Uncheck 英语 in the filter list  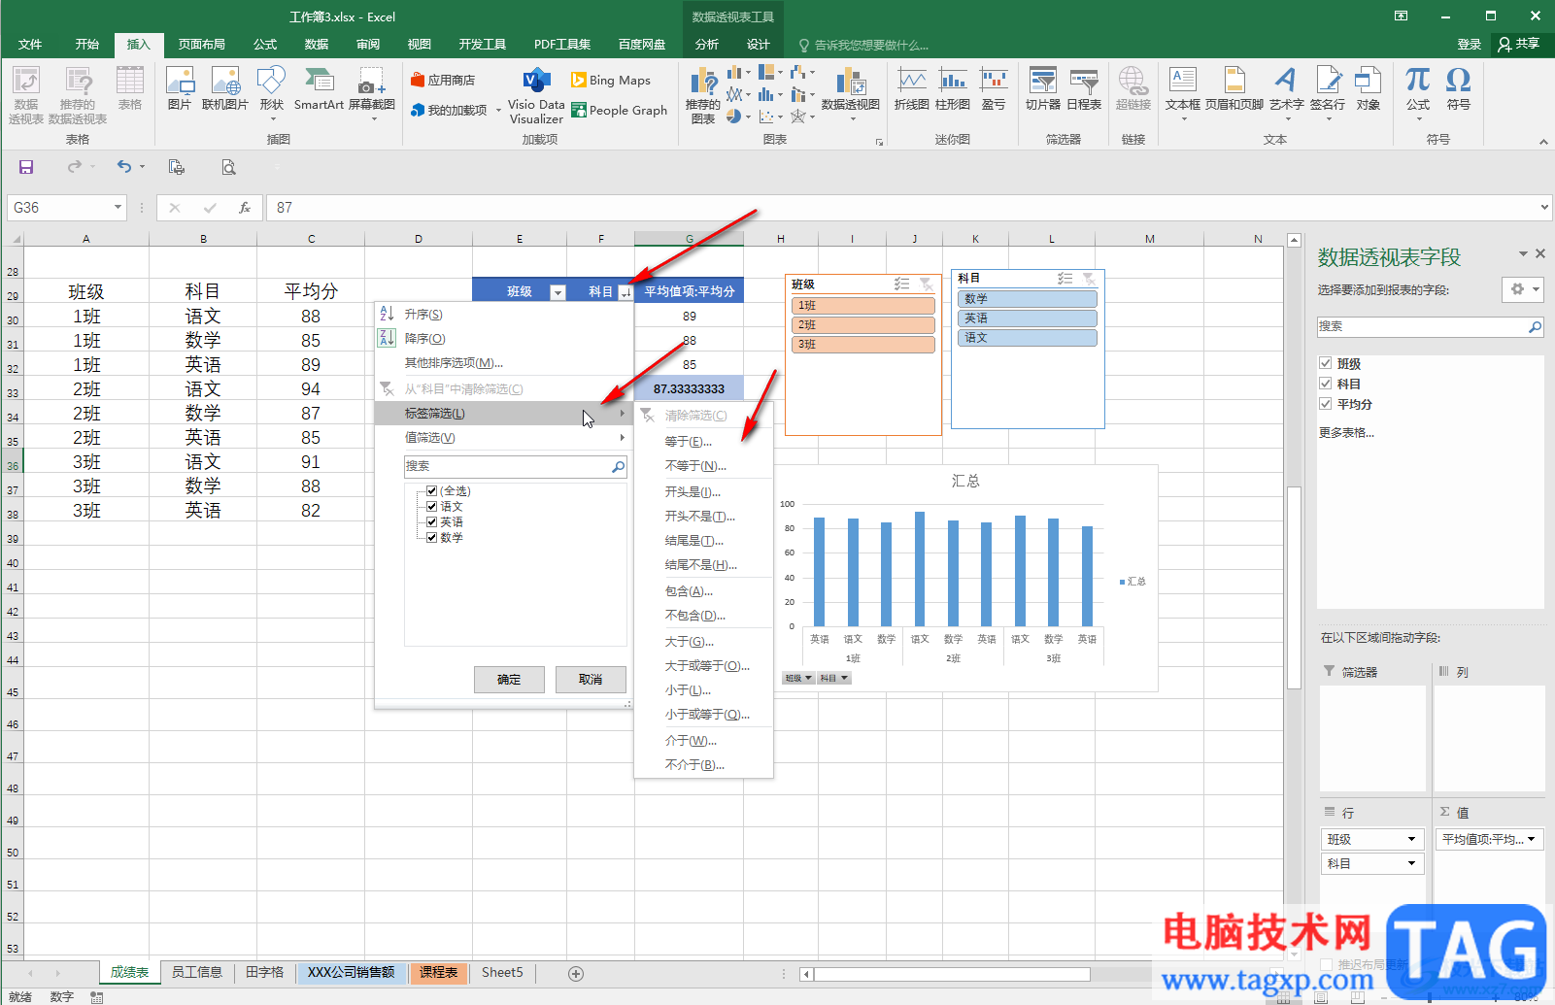(x=432, y=522)
